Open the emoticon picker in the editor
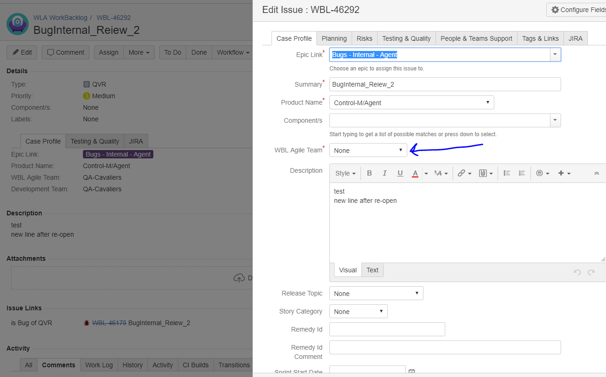The image size is (606, 377). [542, 173]
